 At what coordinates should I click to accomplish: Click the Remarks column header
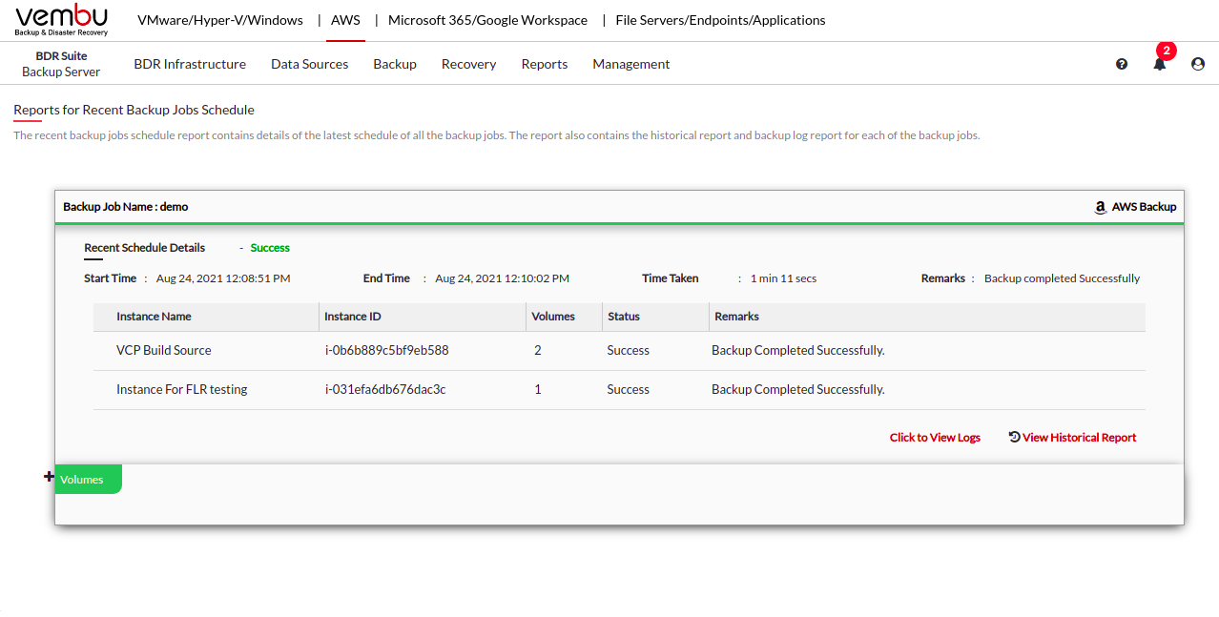(x=737, y=317)
